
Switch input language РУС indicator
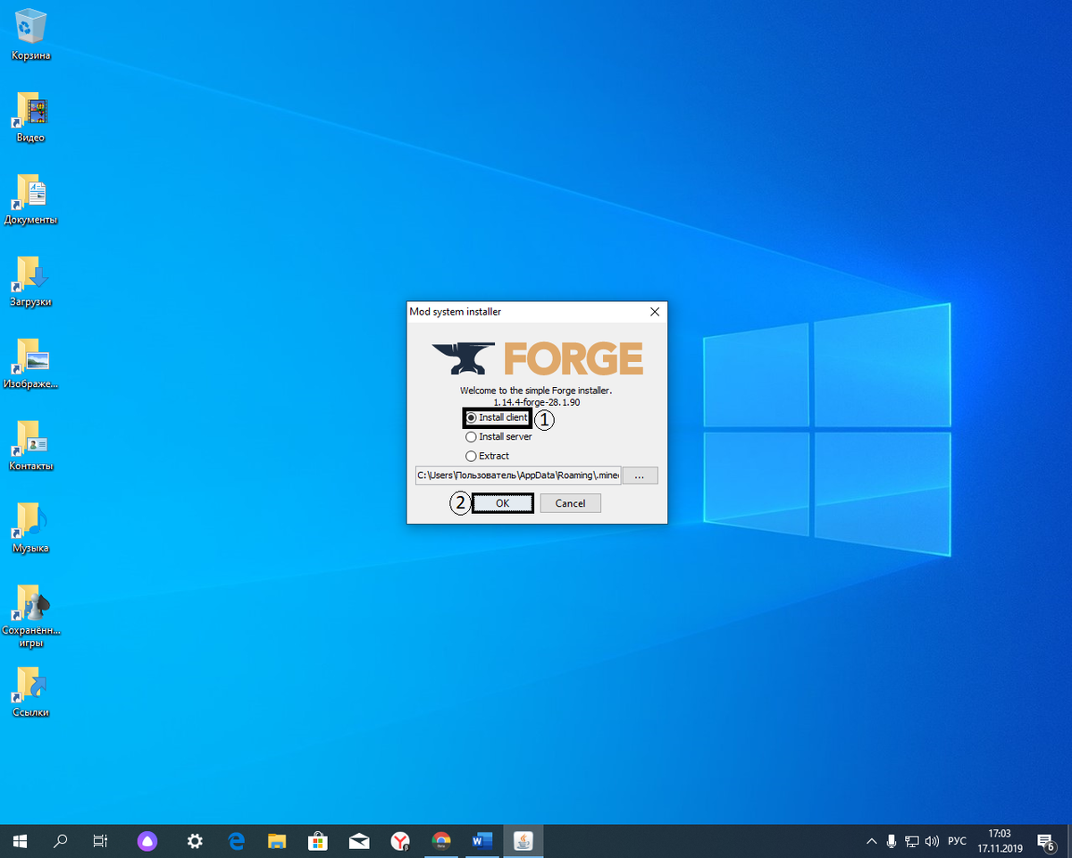957,841
